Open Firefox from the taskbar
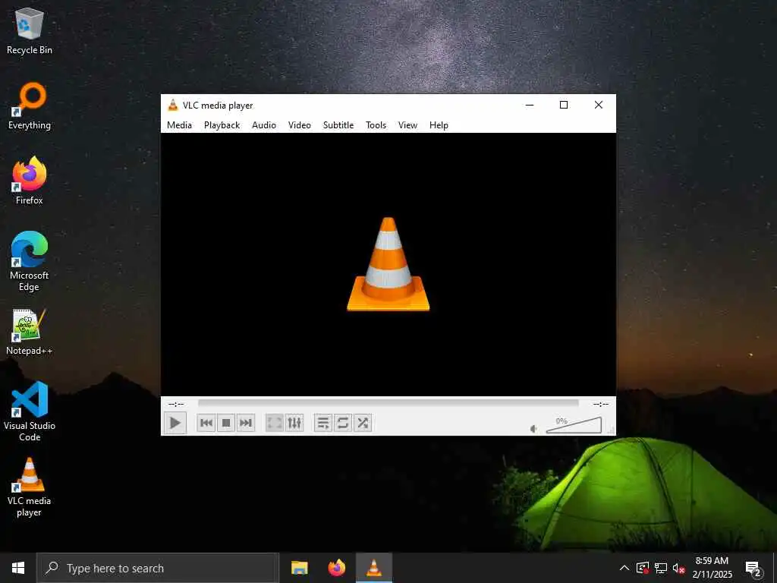Screen dimensions: 777x583 coord(336,568)
